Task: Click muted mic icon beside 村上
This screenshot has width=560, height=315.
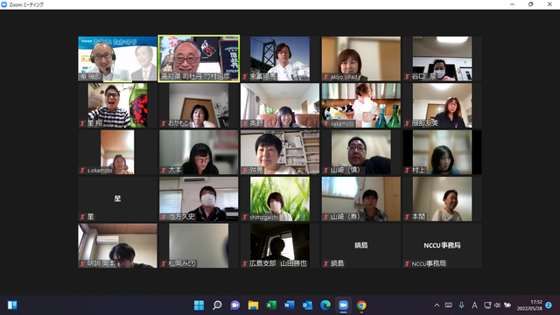Action: point(407,171)
